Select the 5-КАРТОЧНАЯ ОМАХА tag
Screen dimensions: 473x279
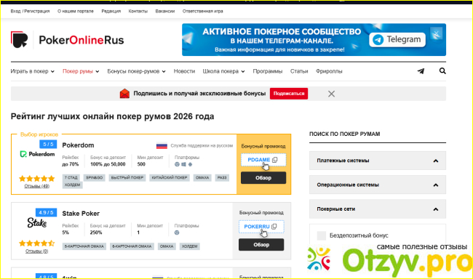tap(84, 246)
